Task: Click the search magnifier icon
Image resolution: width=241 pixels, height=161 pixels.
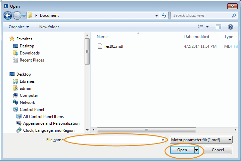Action: point(234,15)
